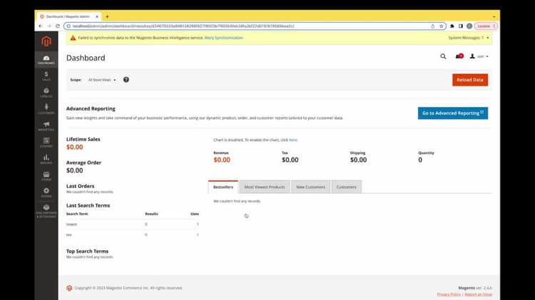Image resolution: width=535 pixels, height=300 pixels.
Task: Open the notifications bell icon
Action: point(459,56)
